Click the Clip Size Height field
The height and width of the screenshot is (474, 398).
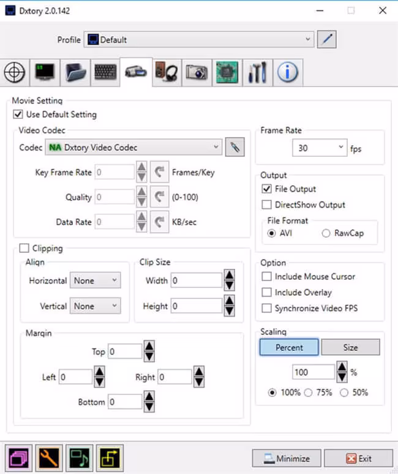click(197, 306)
